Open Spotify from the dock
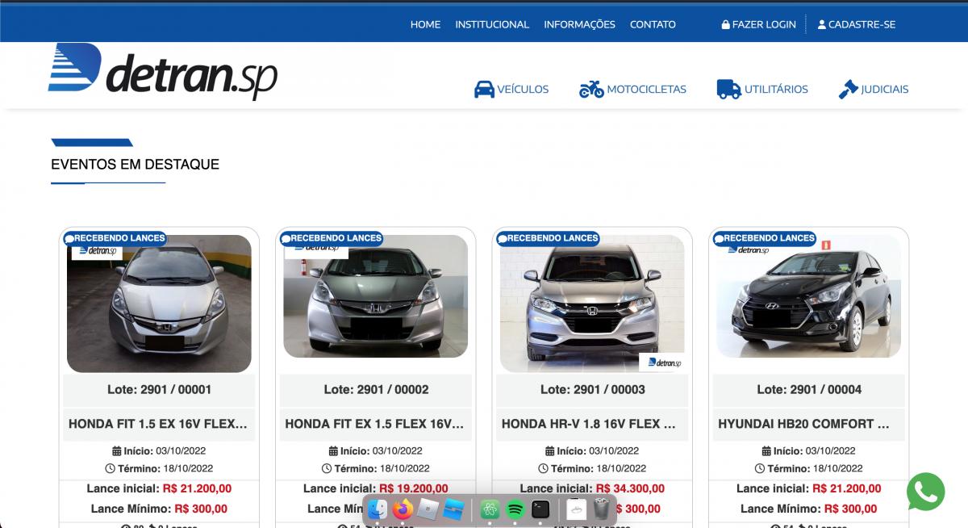Screen dimensions: 968x528 point(515,509)
